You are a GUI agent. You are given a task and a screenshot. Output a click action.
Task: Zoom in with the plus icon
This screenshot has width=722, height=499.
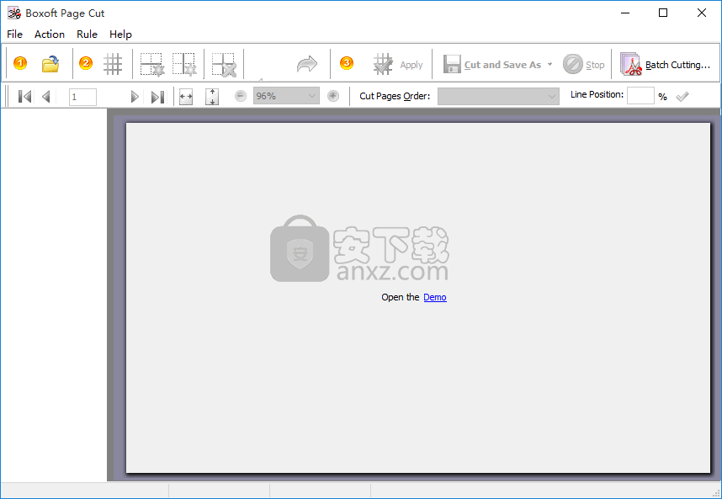(333, 96)
